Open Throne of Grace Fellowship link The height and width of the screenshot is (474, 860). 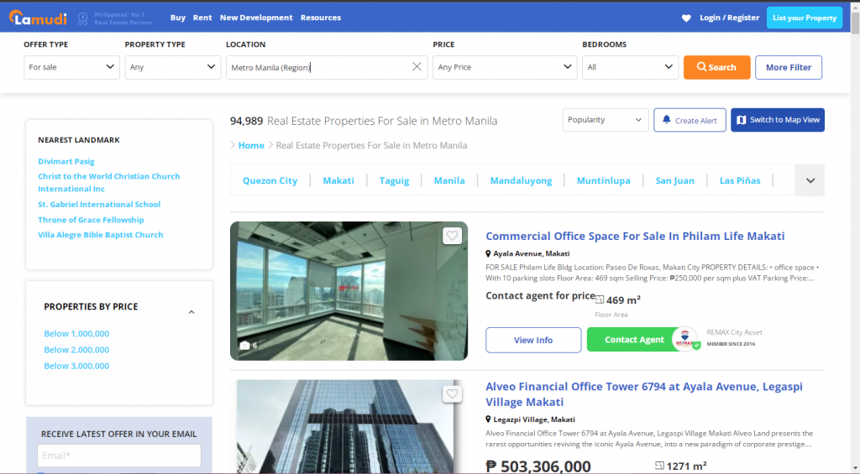pyautogui.click(x=91, y=220)
